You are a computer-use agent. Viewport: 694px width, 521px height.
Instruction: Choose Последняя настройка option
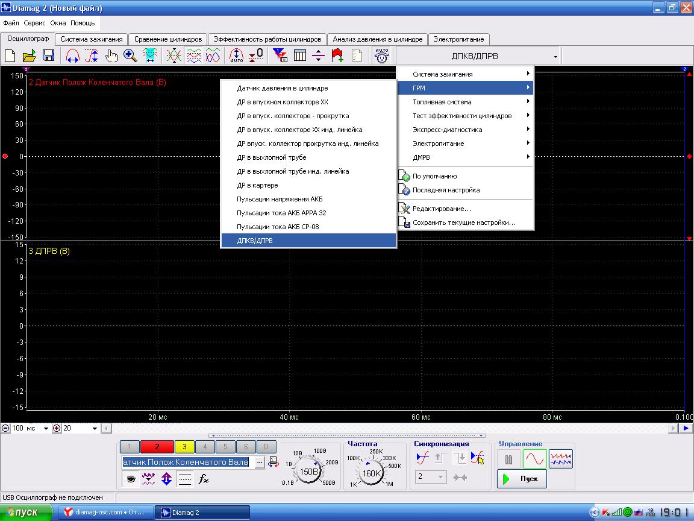pyautogui.click(x=466, y=190)
